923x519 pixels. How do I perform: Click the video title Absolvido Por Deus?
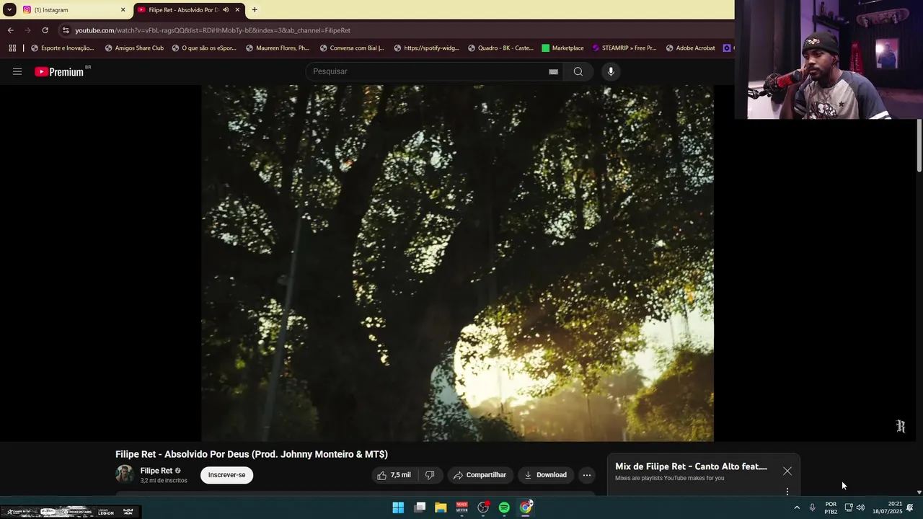click(252, 454)
